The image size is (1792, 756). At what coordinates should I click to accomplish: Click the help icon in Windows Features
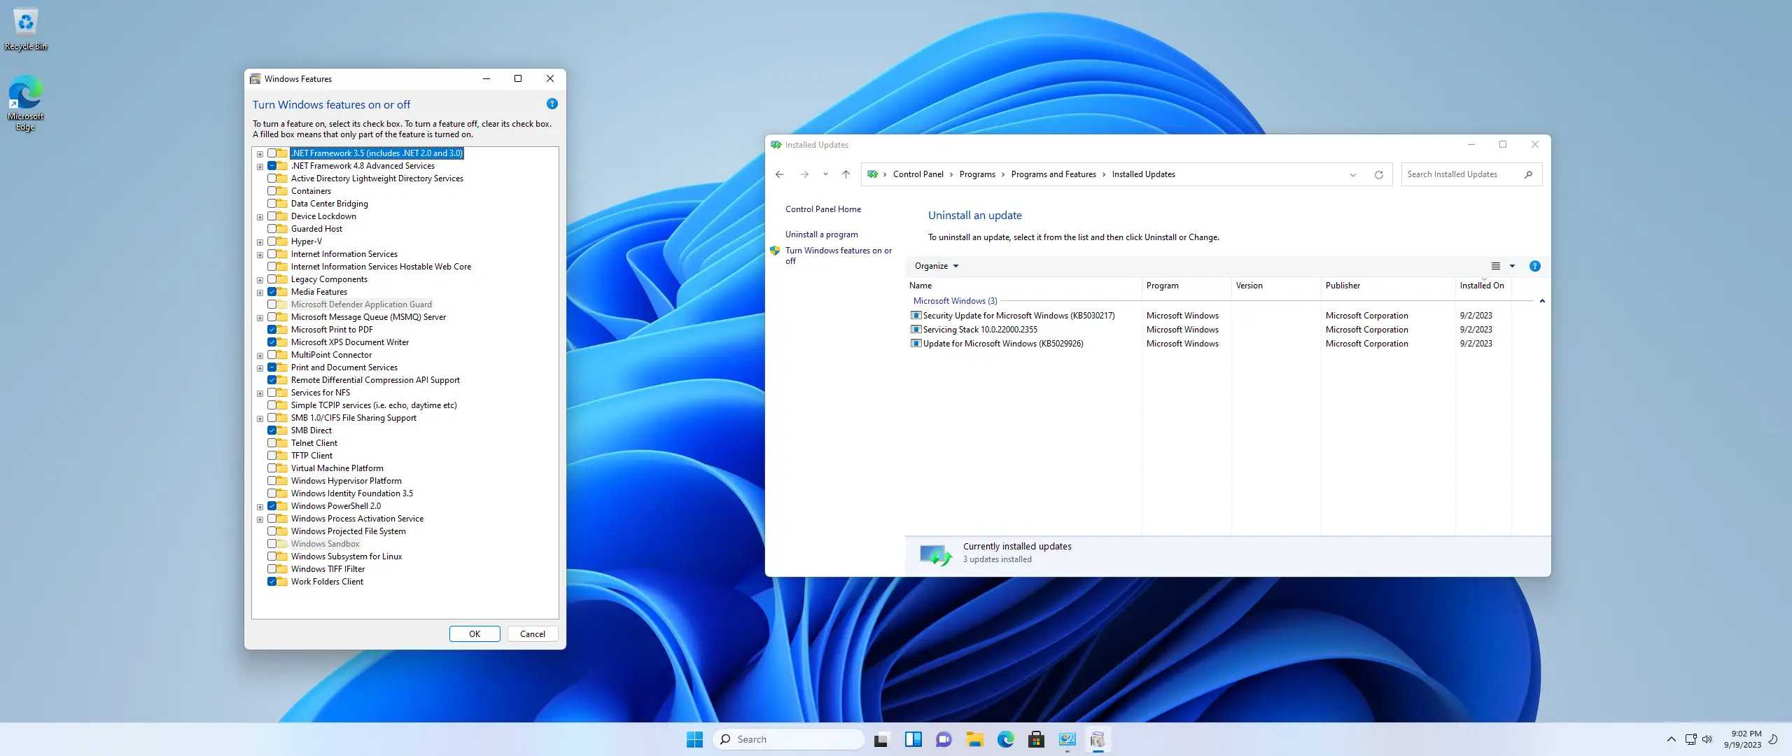click(552, 104)
